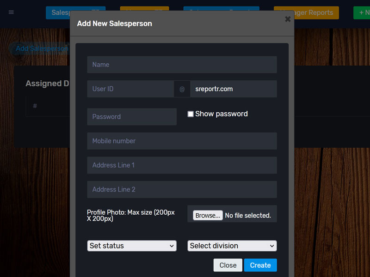The height and width of the screenshot is (277, 370).
Task: Close the Add New Salesperson dialog with X
Action: tap(288, 19)
